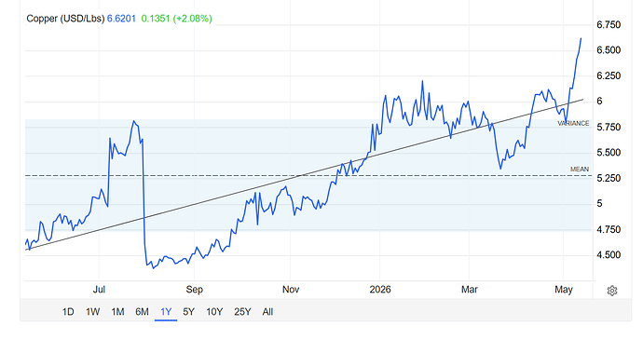This screenshot has width=643, height=340.
Task: Show All historical data range
Action: (267, 312)
